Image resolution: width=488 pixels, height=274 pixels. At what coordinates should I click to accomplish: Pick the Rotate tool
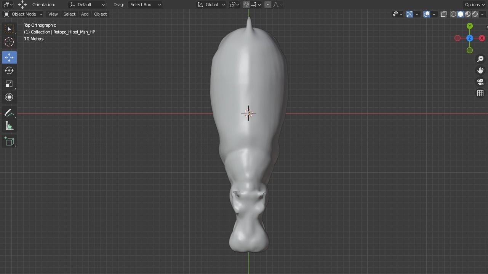pos(9,71)
